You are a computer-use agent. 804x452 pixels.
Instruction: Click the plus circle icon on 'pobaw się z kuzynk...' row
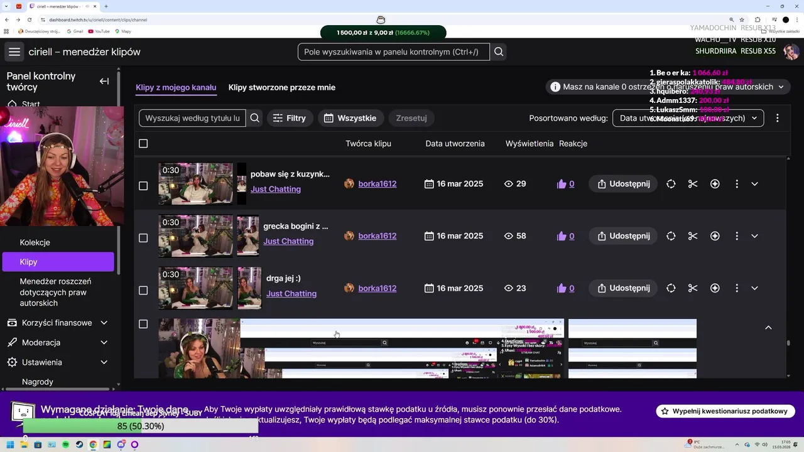pyautogui.click(x=715, y=184)
